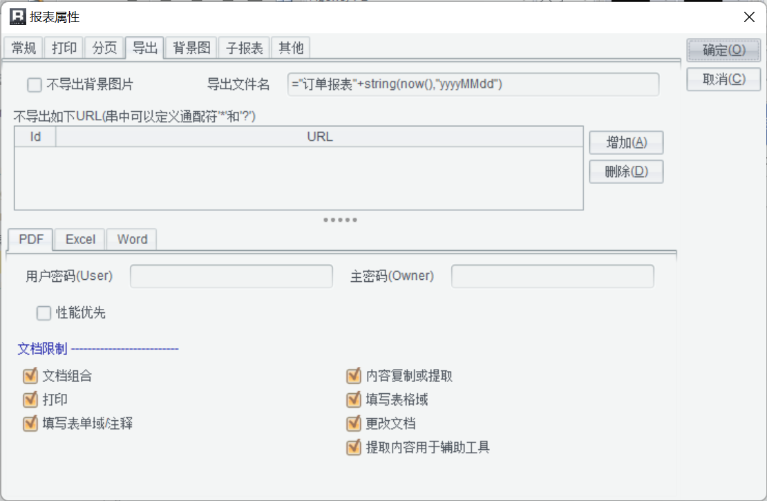Toggle the 性能优先 checkbox
The width and height of the screenshot is (767, 501).
(44, 313)
